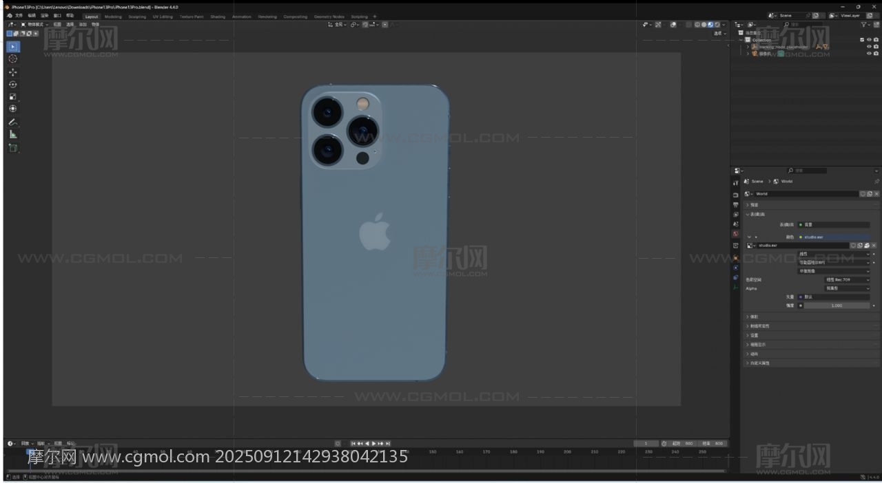Switch to wireframe viewport shading
The height and width of the screenshot is (483, 882).
coord(697,25)
